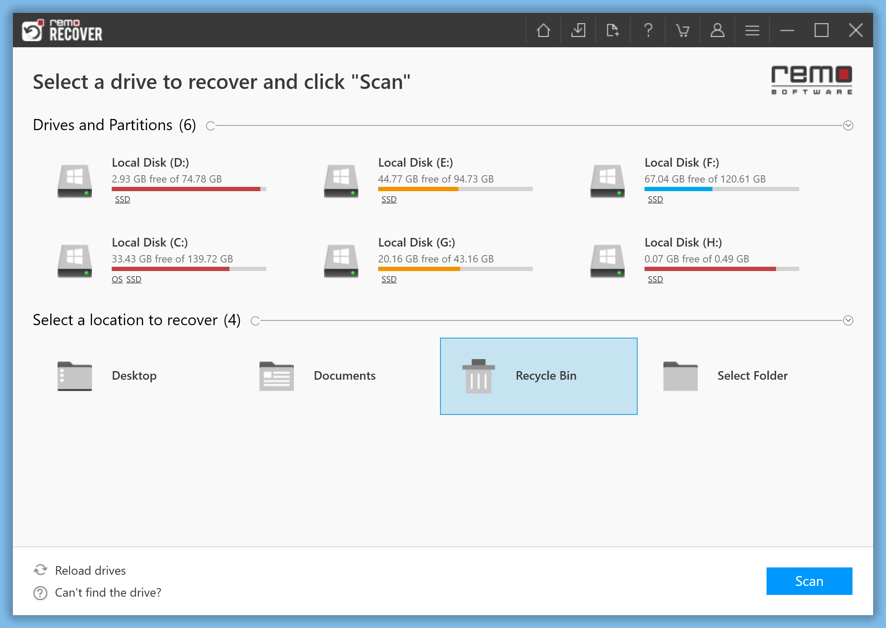
Task: Open the Can't find the drive? link
Action: pos(108,592)
